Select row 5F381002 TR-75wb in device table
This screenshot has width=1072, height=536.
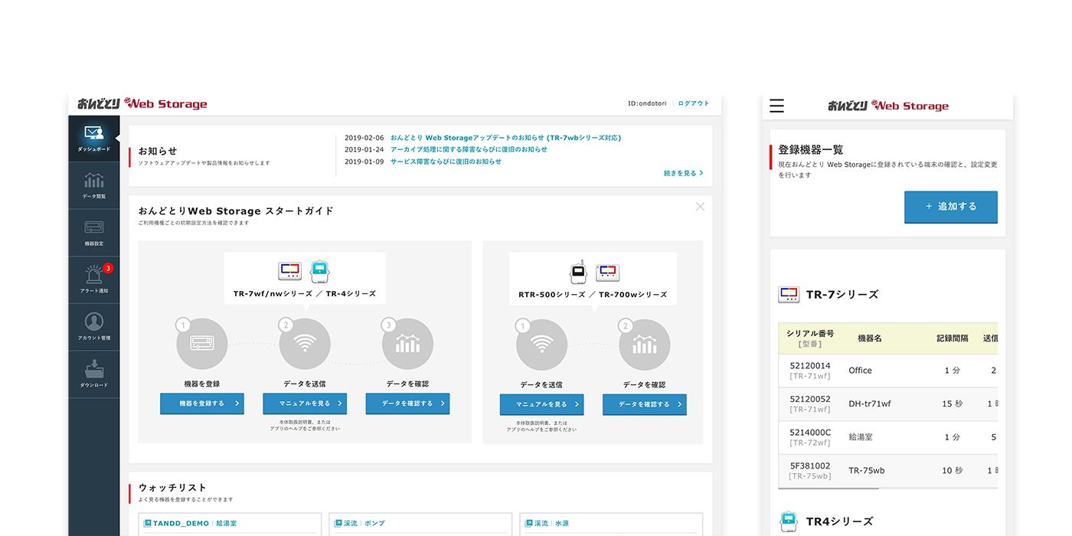coord(888,471)
